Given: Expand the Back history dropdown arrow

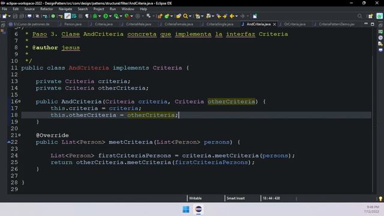Looking at the screenshot, I should pos(236,16).
